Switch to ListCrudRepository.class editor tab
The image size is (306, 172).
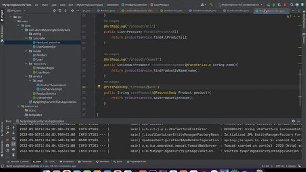[x=139, y=11]
